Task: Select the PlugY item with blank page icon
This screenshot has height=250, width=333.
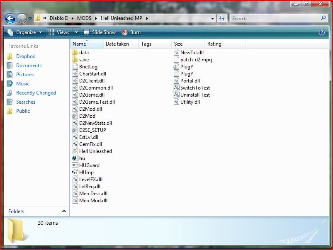Action: [x=183, y=74]
